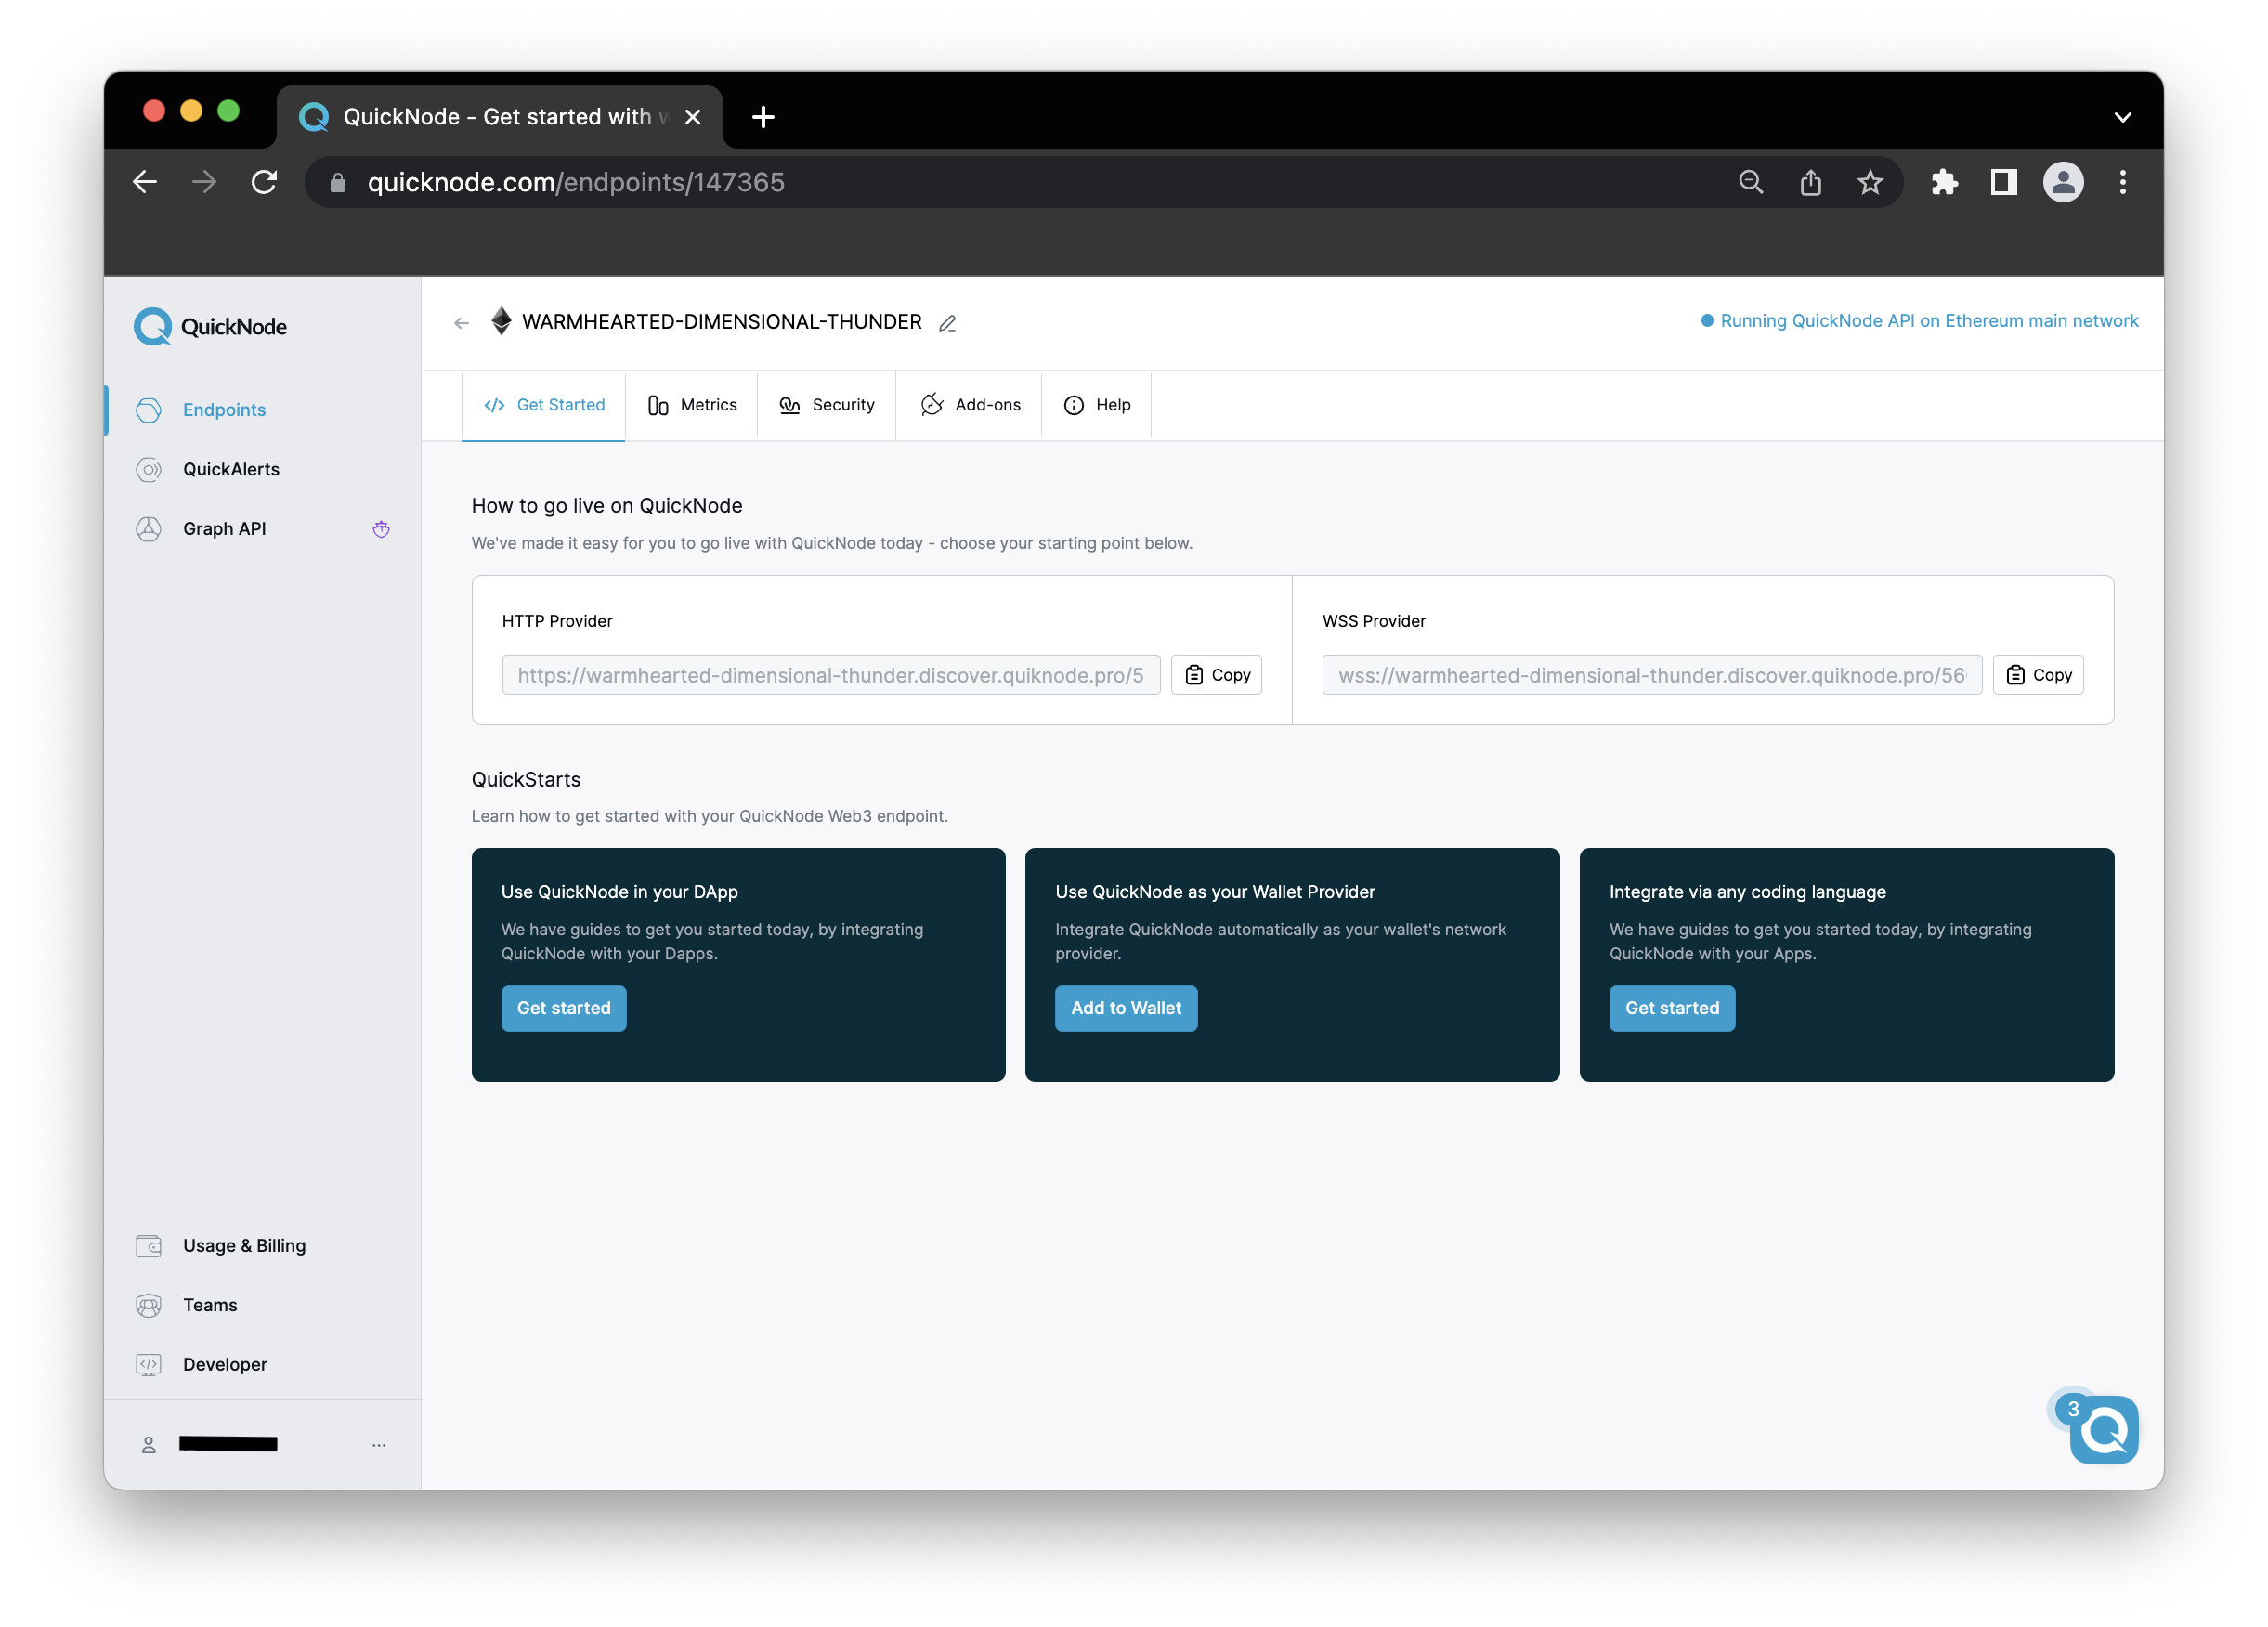The height and width of the screenshot is (1627, 2268).
Task: Click browser forward arrow
Action: click(x=204, y=182)
